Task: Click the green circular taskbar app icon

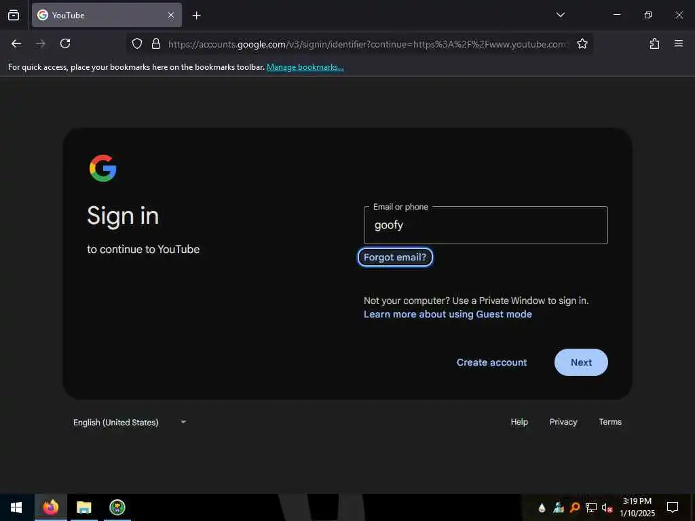Action: click(117, 507)
